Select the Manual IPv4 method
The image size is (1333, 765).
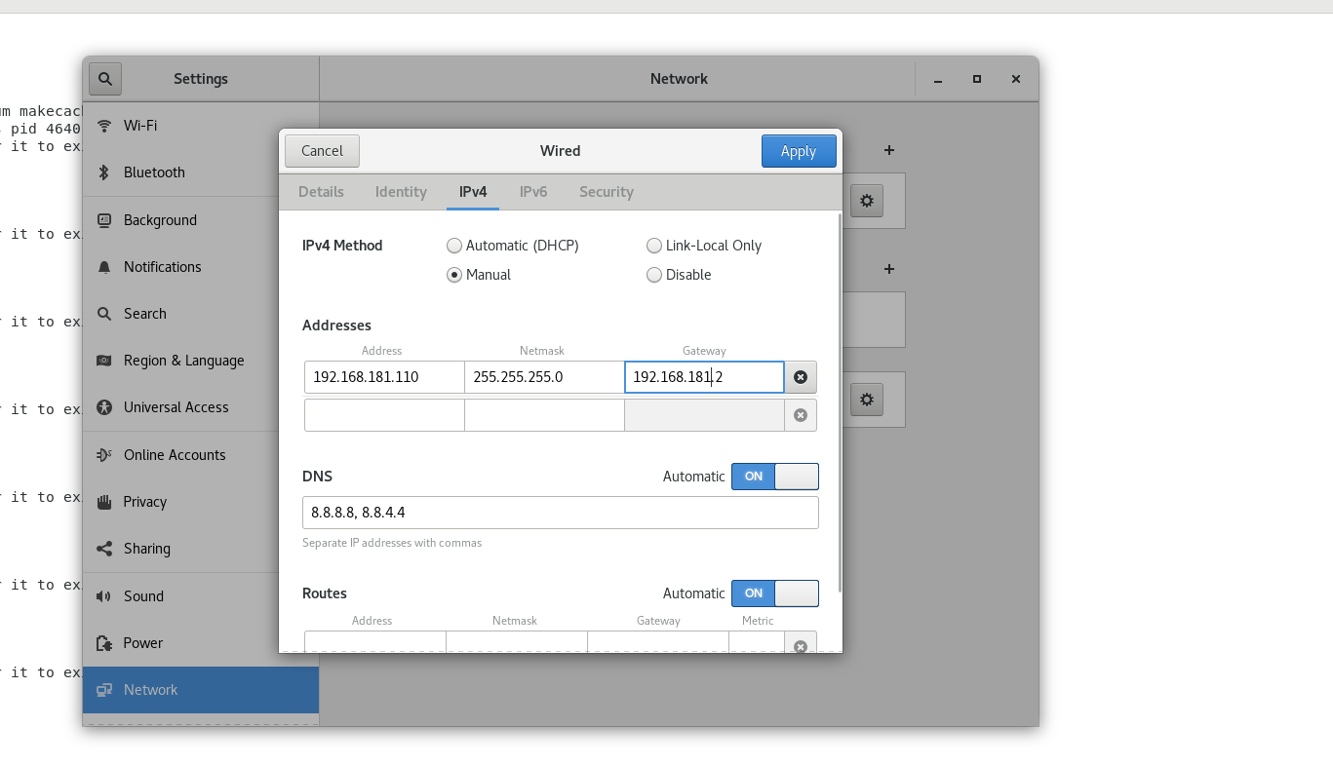point(479,275)
